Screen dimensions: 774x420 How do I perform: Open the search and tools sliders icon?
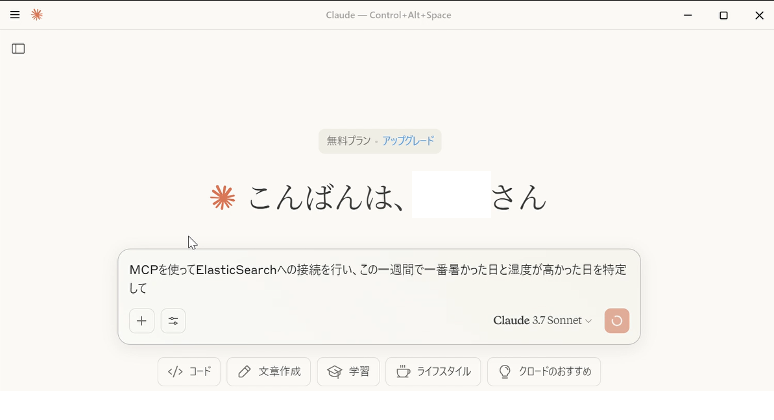(x=173, y=321)
